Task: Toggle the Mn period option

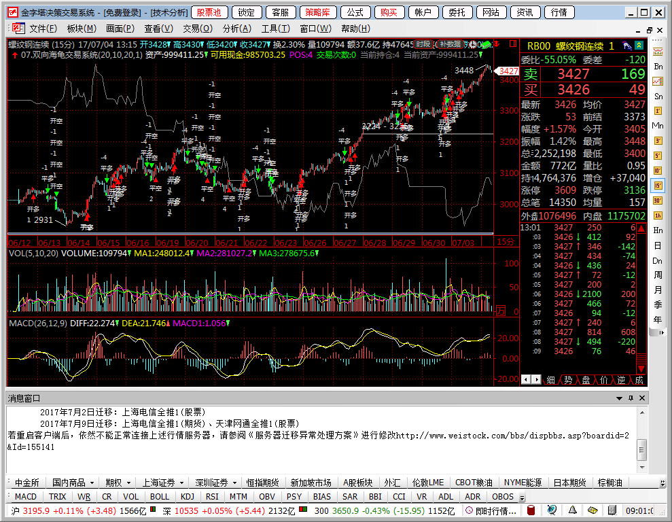Action: click(658, 126)
